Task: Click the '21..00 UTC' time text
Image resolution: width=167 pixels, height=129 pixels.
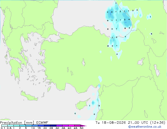Action: (x=138, y=123)
